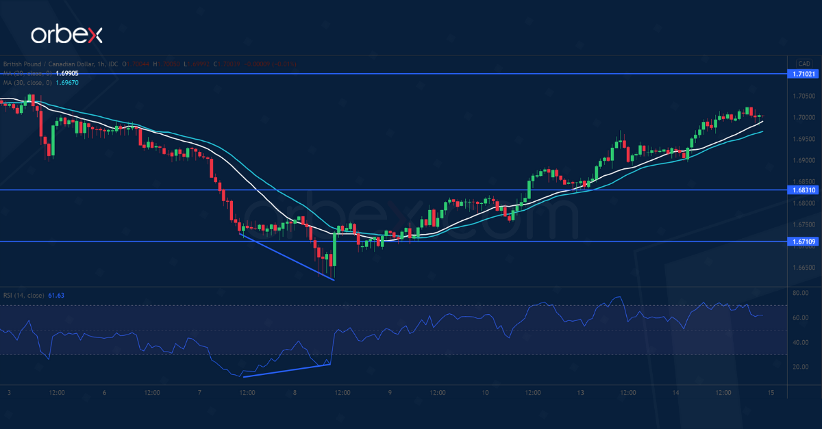The height and width of the screenshot is (429, 822).
Task: Click the 1.68310 price level tag
Action: [x=803, y=190]
